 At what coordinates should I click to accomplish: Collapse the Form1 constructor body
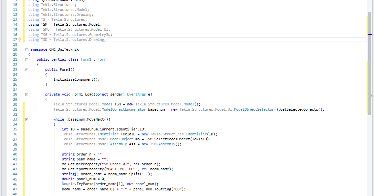(x=26, y=69)
